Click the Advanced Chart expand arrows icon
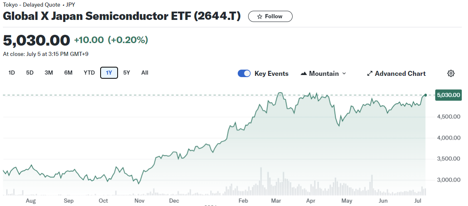The width and height of the screenshot is (468, 206). pyautogui.click(x=369, y=74)
